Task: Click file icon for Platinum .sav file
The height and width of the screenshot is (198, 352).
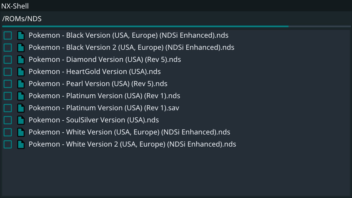Action: 21,108
